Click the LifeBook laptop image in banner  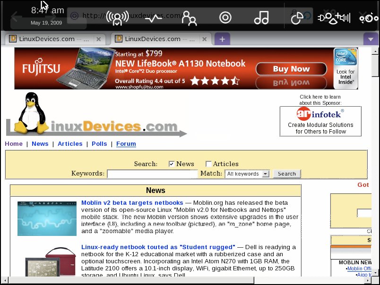pyautogui.click(x=85, y=68)
